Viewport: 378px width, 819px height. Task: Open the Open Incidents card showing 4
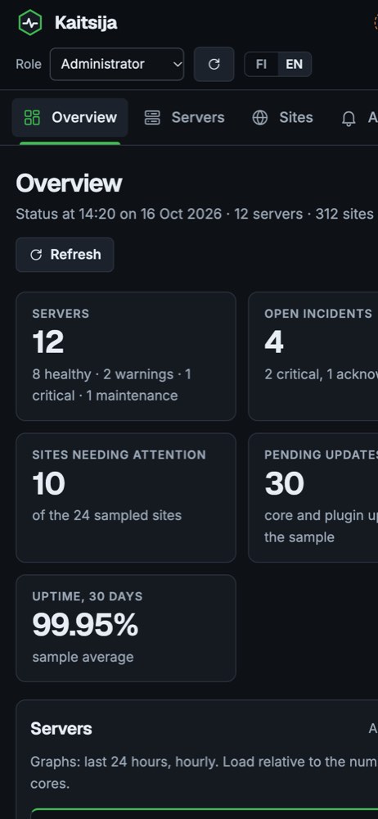click(x=313, y=356)
